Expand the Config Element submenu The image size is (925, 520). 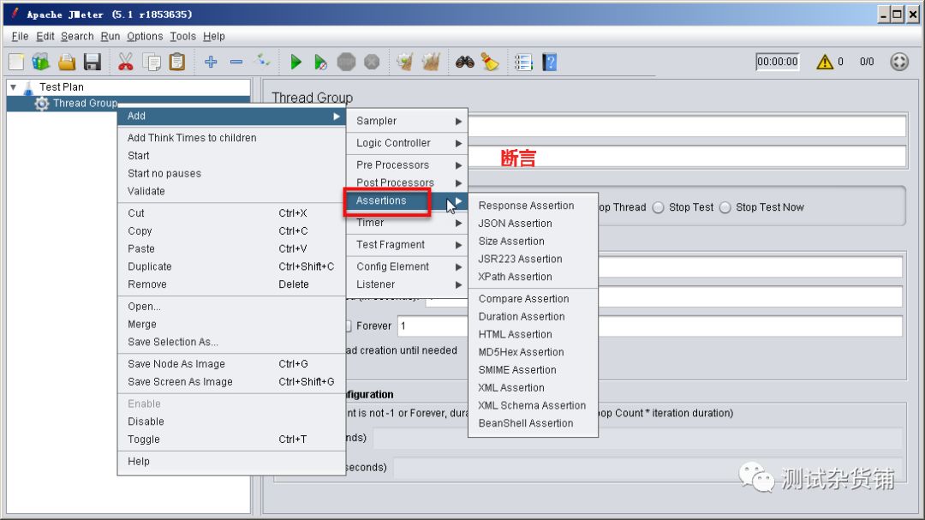pyautogui.click(x=408, y=266)
